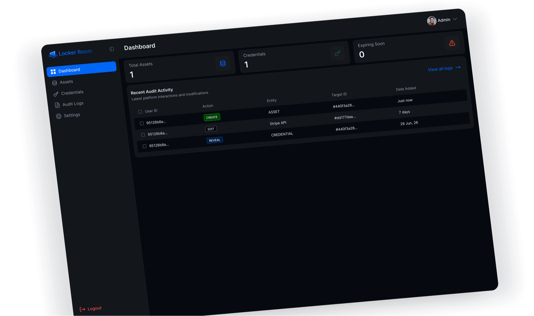Click the 29 Jun, 26 date cell

(409, 123)
